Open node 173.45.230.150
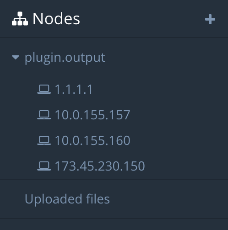The image size is (228, 230). [x=100, y=166]
